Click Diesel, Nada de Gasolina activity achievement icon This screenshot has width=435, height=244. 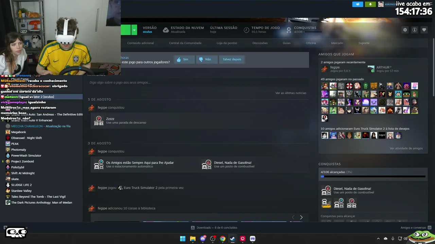[x=207, y=164]
